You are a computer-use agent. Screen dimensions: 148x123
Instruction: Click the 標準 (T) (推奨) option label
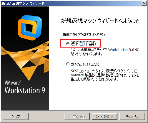[83, 44]
